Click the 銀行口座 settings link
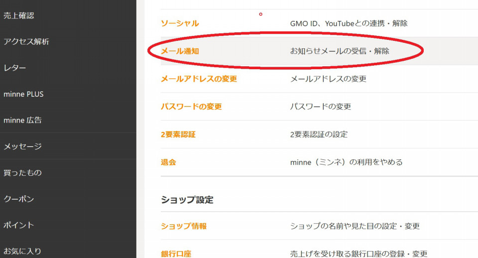The height and width of the screenshot is (258, 478). coord(176,254)
